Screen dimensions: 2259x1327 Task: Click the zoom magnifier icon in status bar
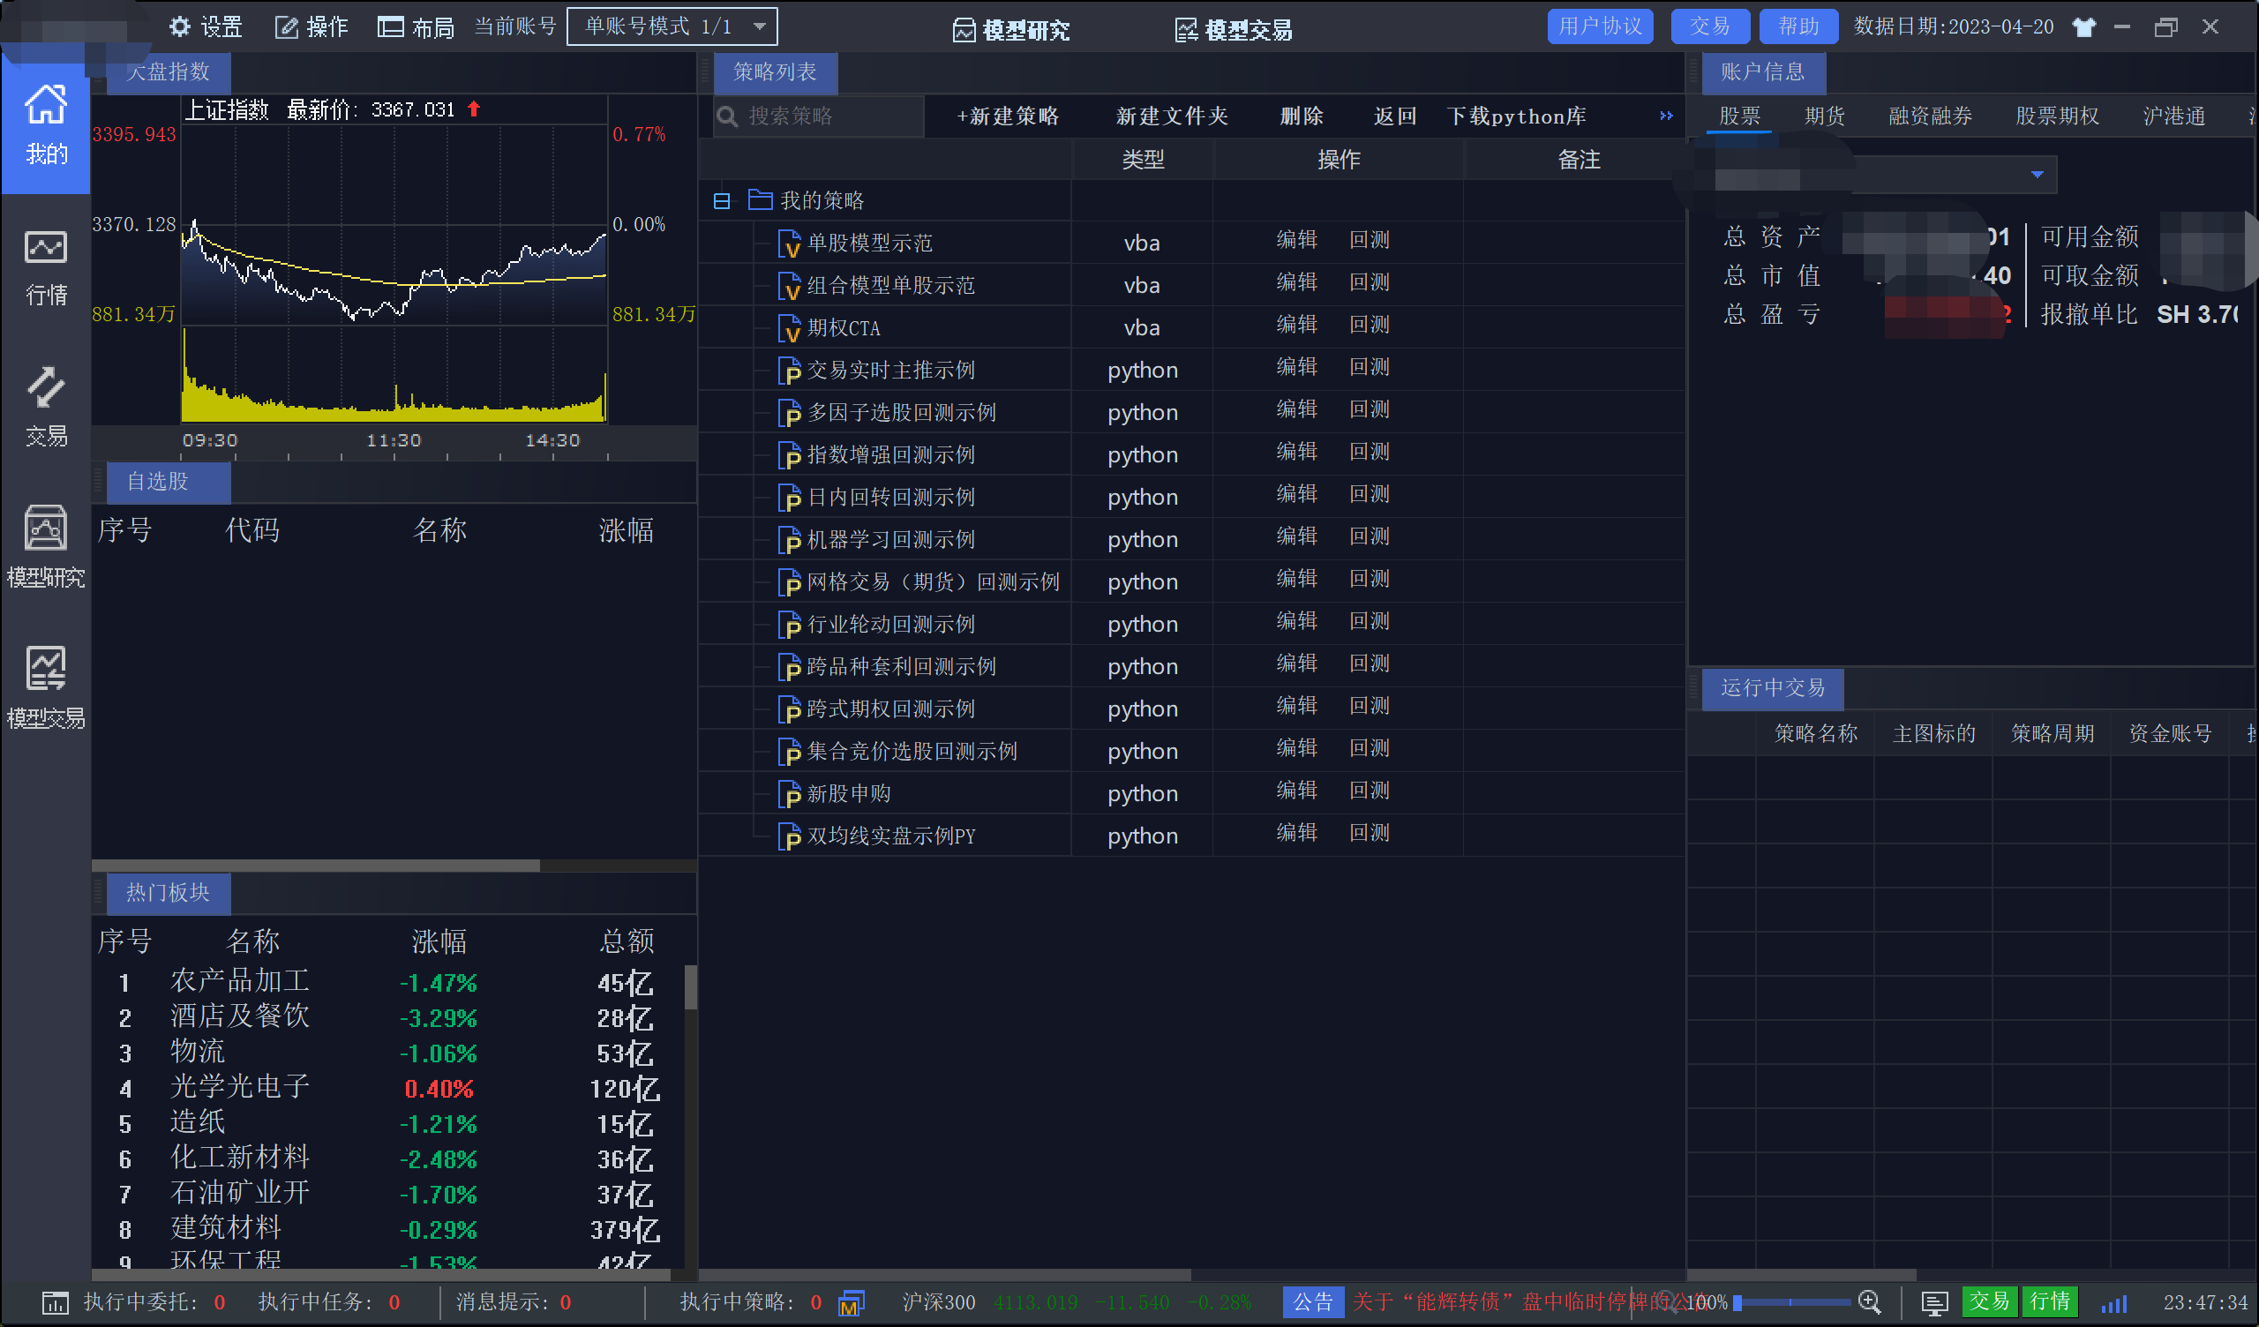point(1869,1302)
